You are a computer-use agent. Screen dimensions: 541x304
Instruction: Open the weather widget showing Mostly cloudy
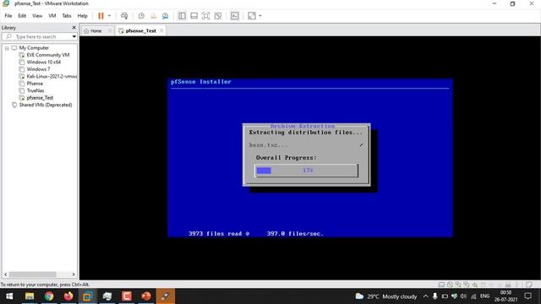tap(385, 296)
